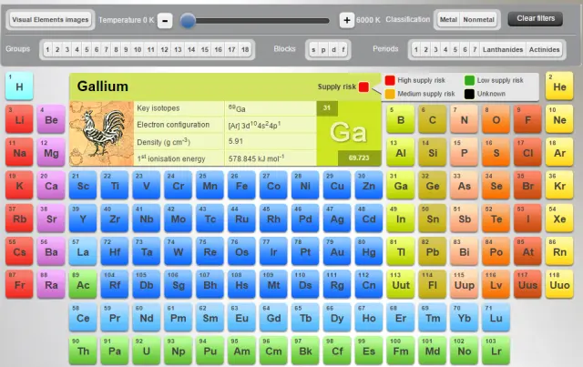Click the Ununoctium (Uuo) tile

(x=559, y=285)
